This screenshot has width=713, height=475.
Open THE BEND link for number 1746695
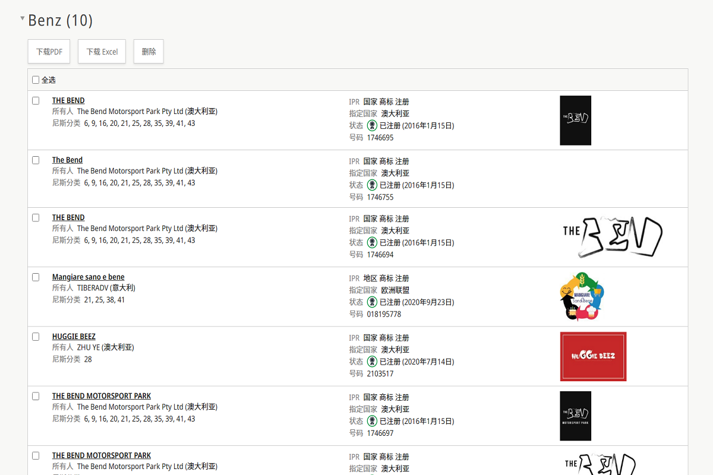point(68,100)
